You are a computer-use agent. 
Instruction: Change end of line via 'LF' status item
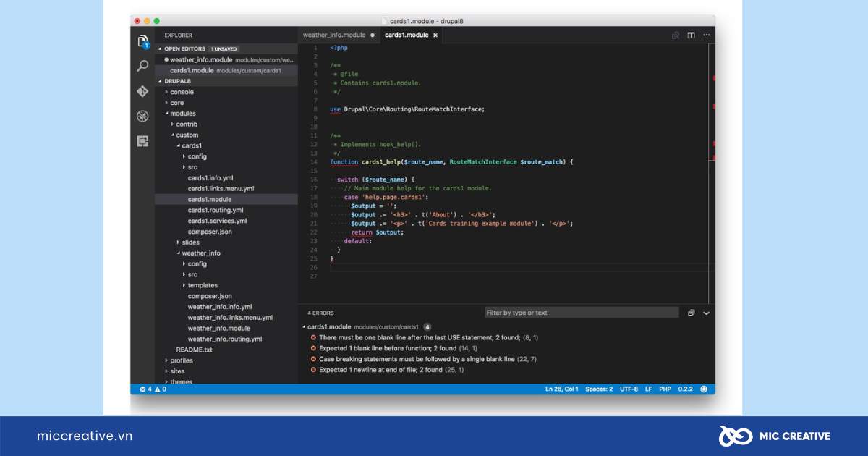(x=648, y=389)
